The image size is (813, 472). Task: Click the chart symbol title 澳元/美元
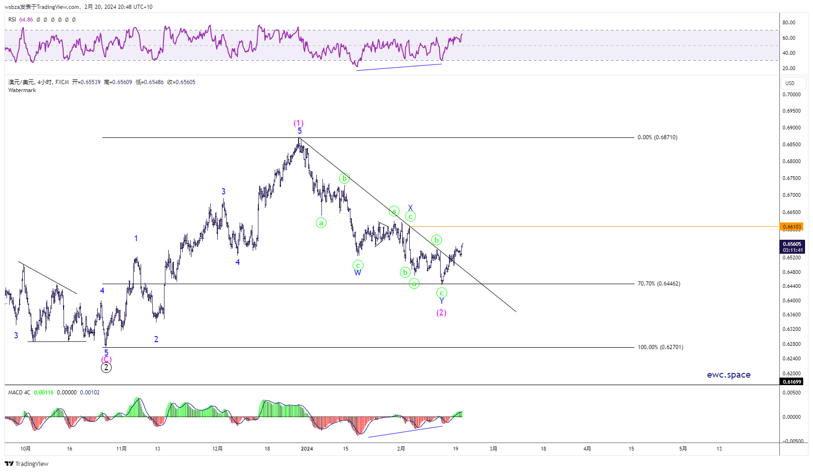click(21, 82)
